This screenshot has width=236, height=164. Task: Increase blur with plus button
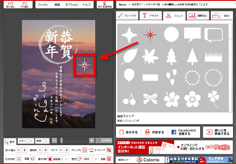click(x=67, y=150)
